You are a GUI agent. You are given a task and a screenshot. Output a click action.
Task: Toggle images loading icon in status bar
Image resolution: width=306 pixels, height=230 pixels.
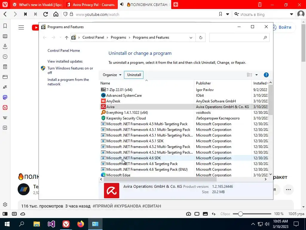pyautogui.click(x=205, y=214)
